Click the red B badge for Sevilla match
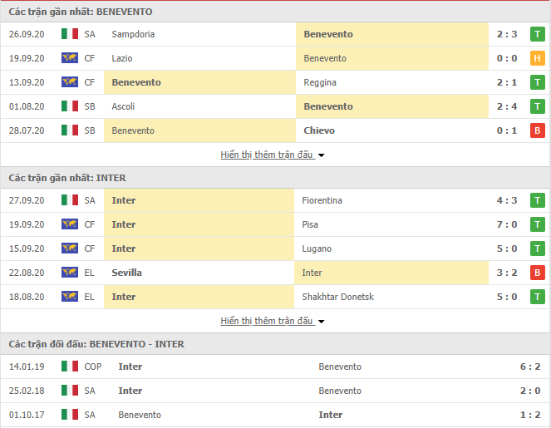 [x=538, y=273]
